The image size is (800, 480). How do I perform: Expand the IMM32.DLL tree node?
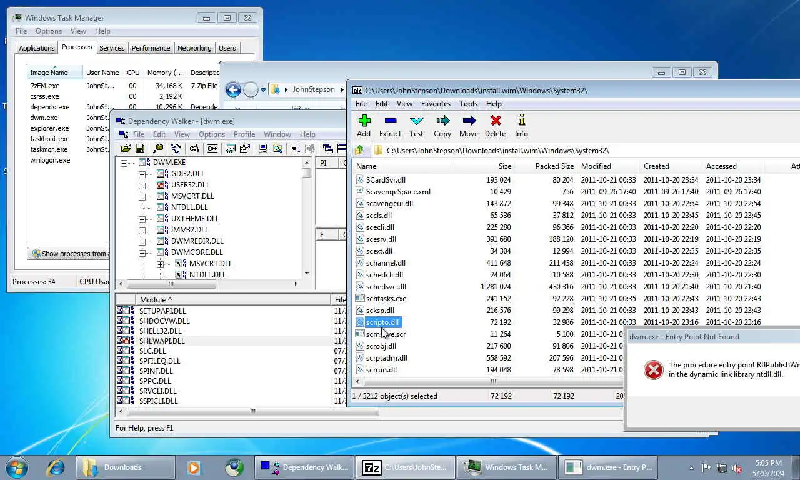(142, 230)
